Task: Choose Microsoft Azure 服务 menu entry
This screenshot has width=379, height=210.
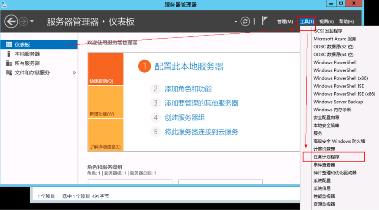Action: pyautogui.click(x=335, y=39)
